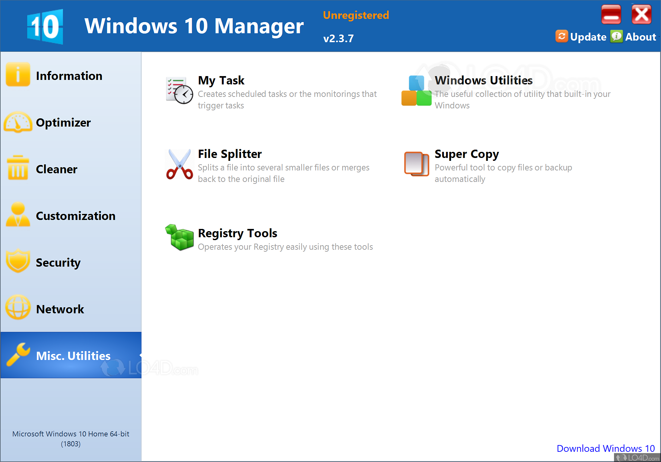The height and width of the screenshot is (462, 661).
Task: Click the About info icon
Action: click(x=616, y=36)
